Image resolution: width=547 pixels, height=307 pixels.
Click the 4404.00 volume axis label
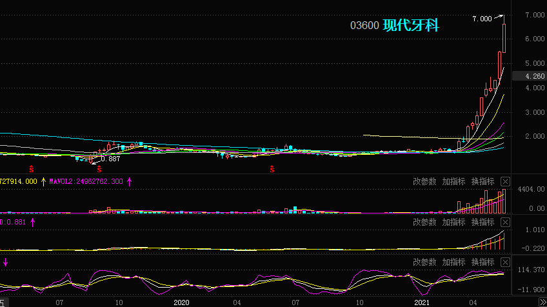tap(531, 189)
